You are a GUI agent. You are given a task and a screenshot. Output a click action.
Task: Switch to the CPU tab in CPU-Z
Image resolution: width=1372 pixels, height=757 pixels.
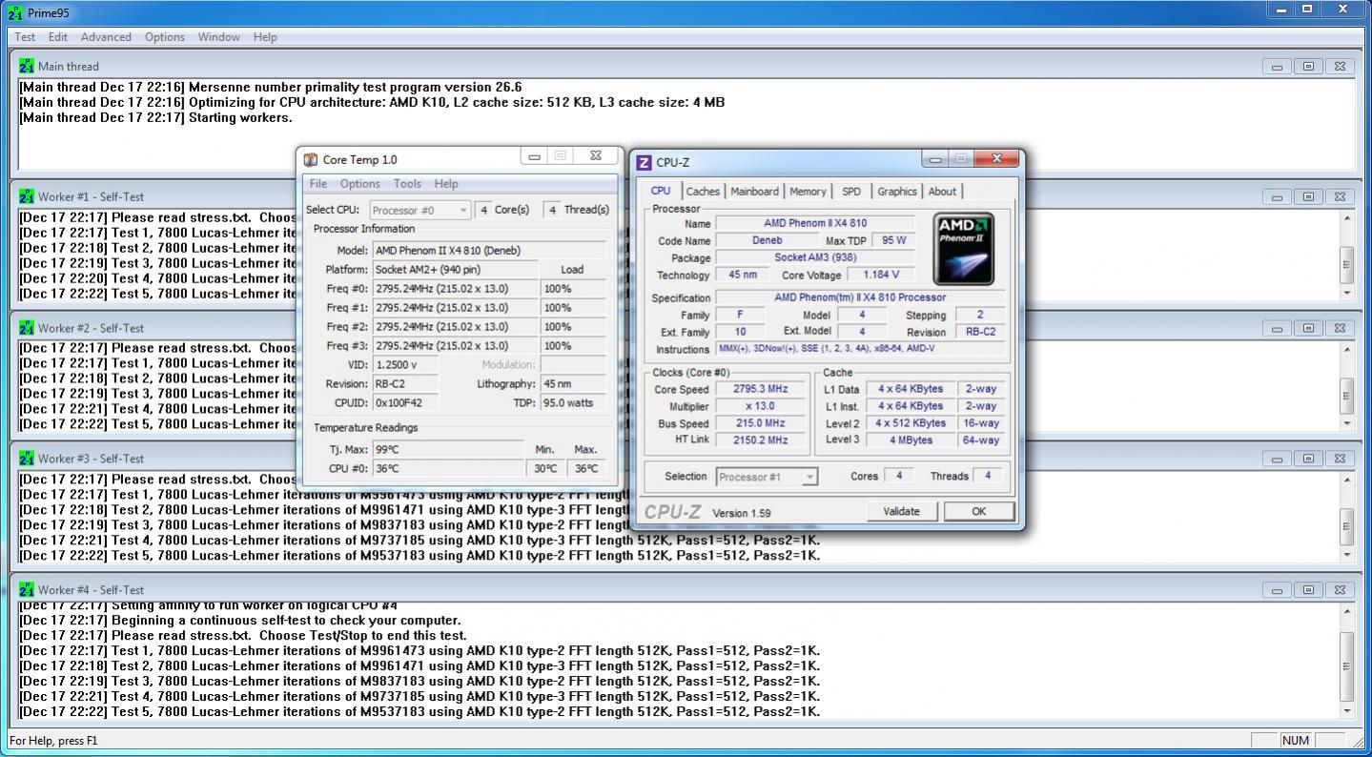pyautogui.click(x=661, y=191)
